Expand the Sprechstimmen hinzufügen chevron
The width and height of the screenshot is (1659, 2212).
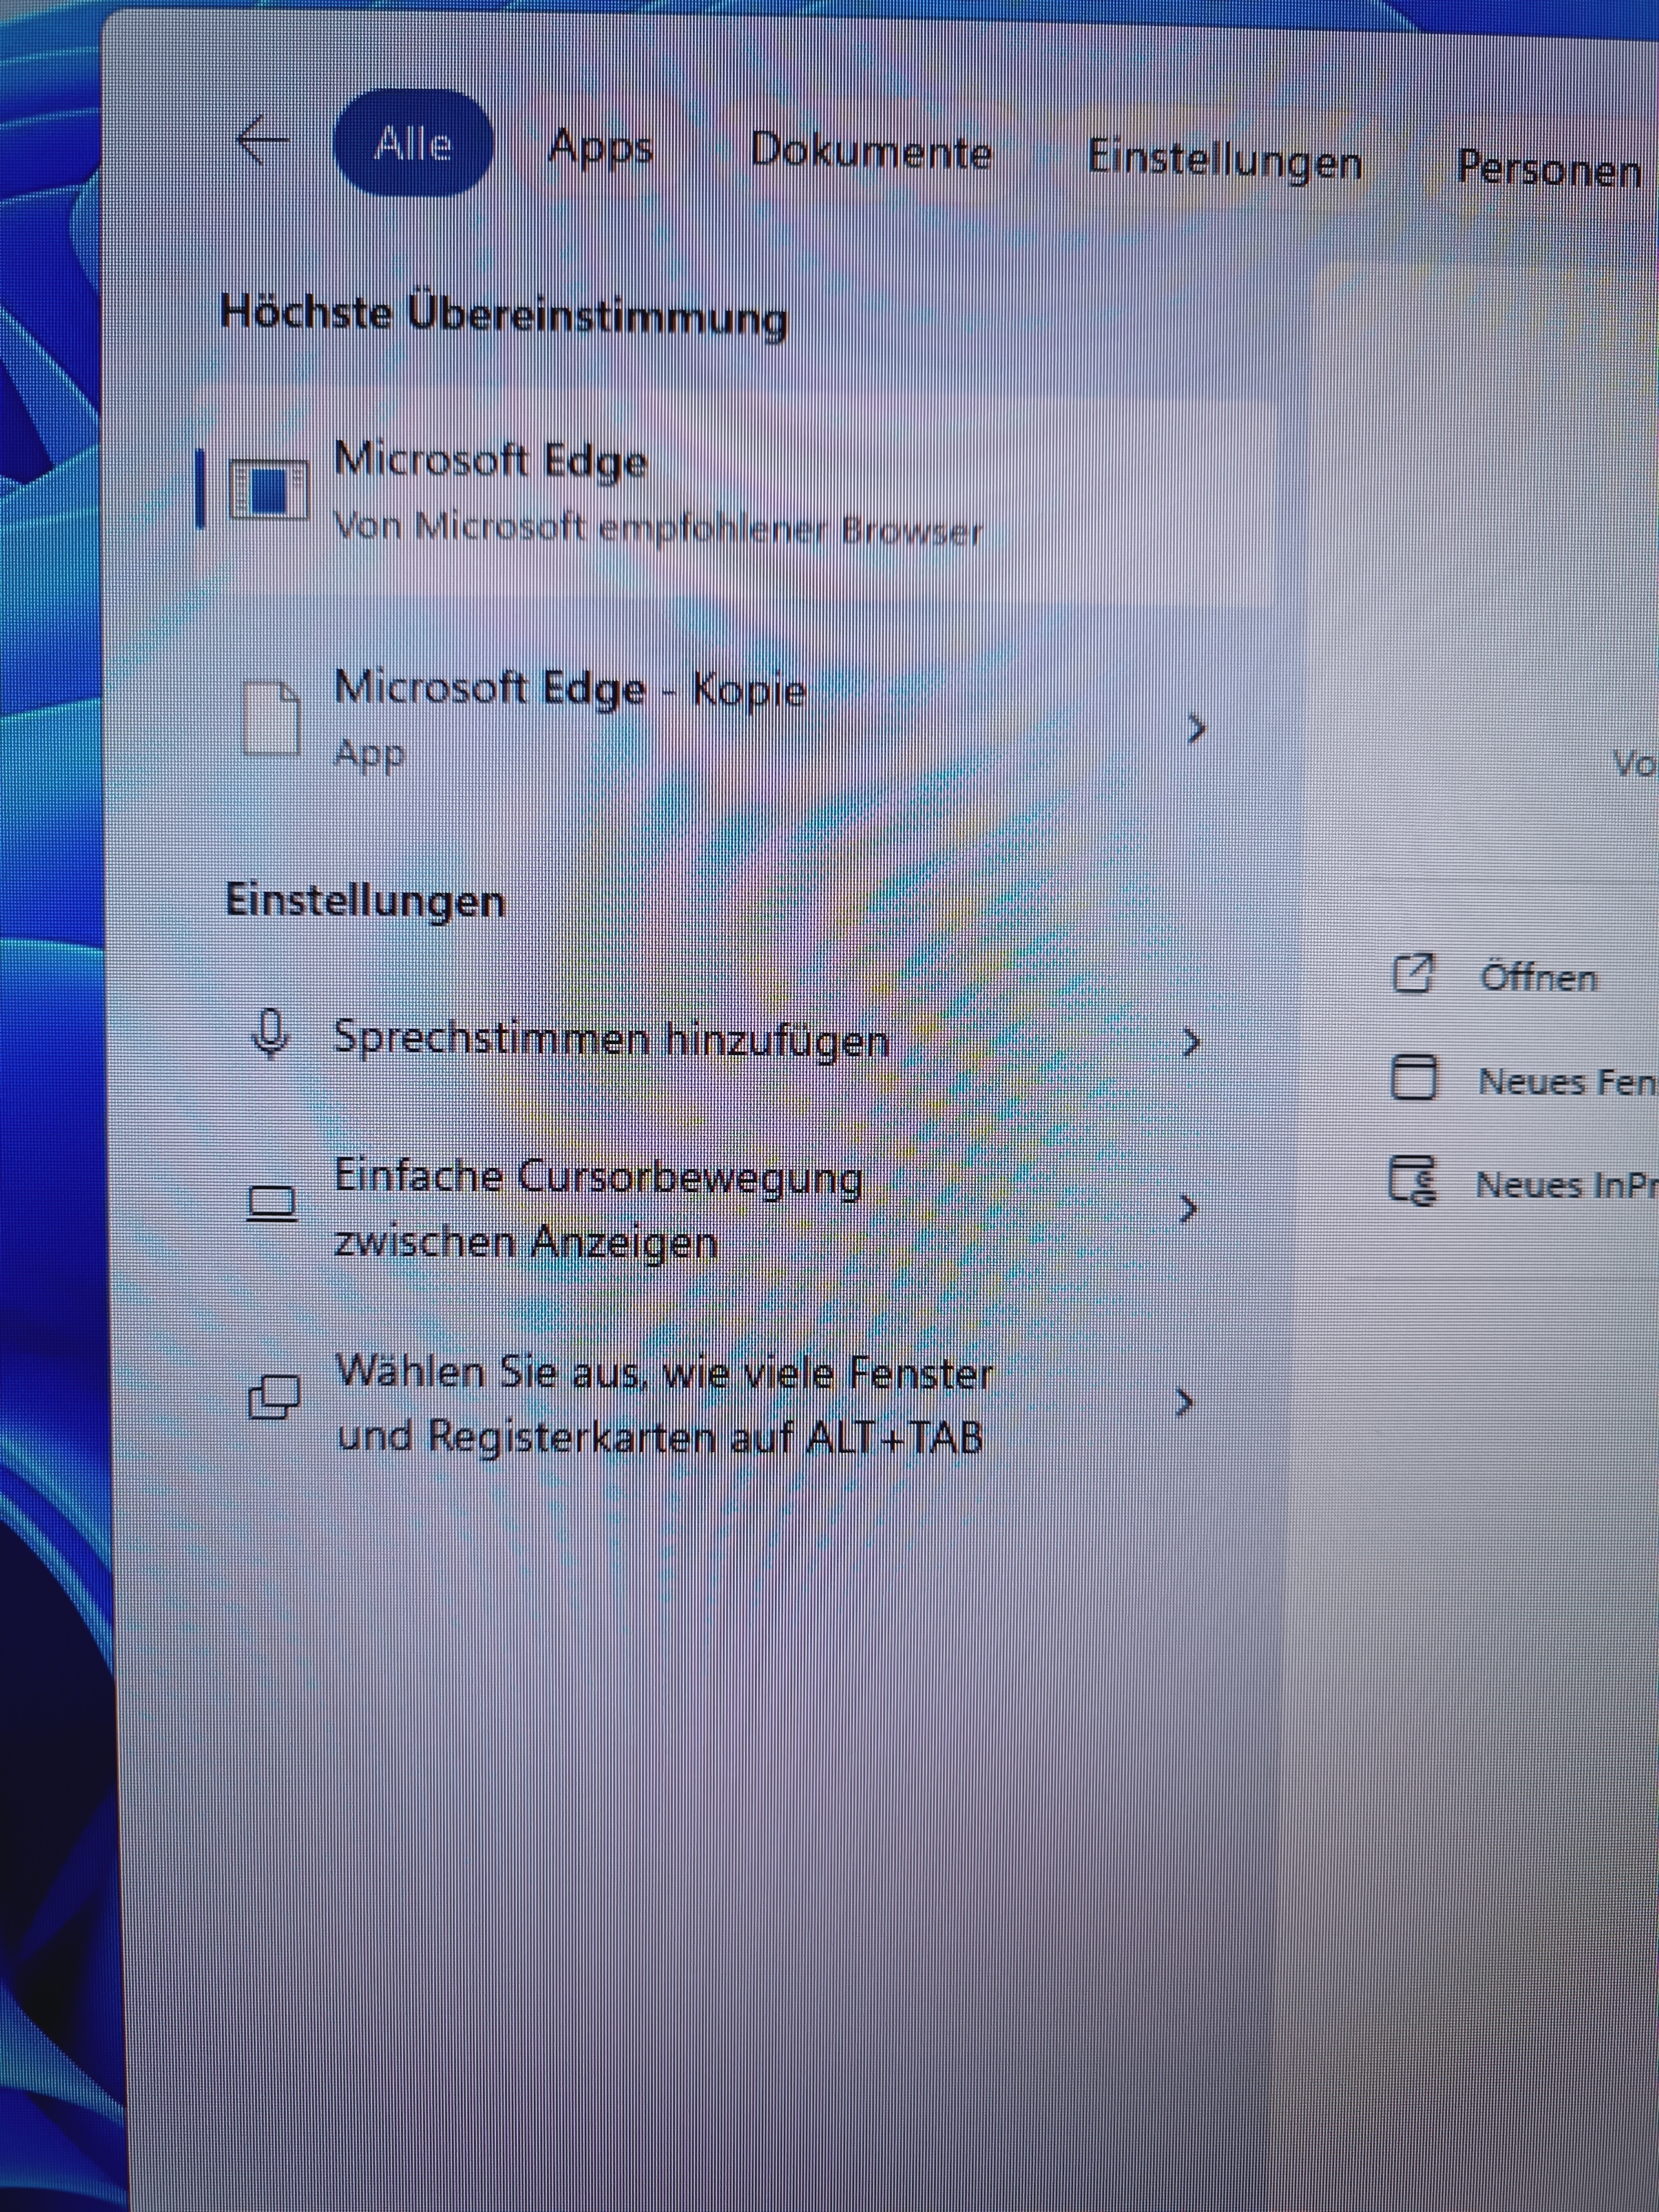point(1190,1042)
